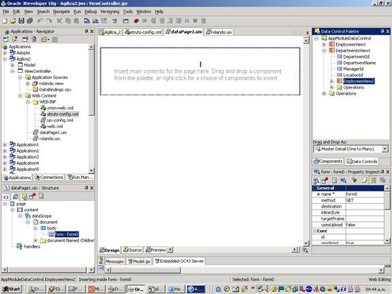Click the Navigator tree vertical scrollbar thumb
Viewport: 392px width, 294px height.
click(91, 83)
